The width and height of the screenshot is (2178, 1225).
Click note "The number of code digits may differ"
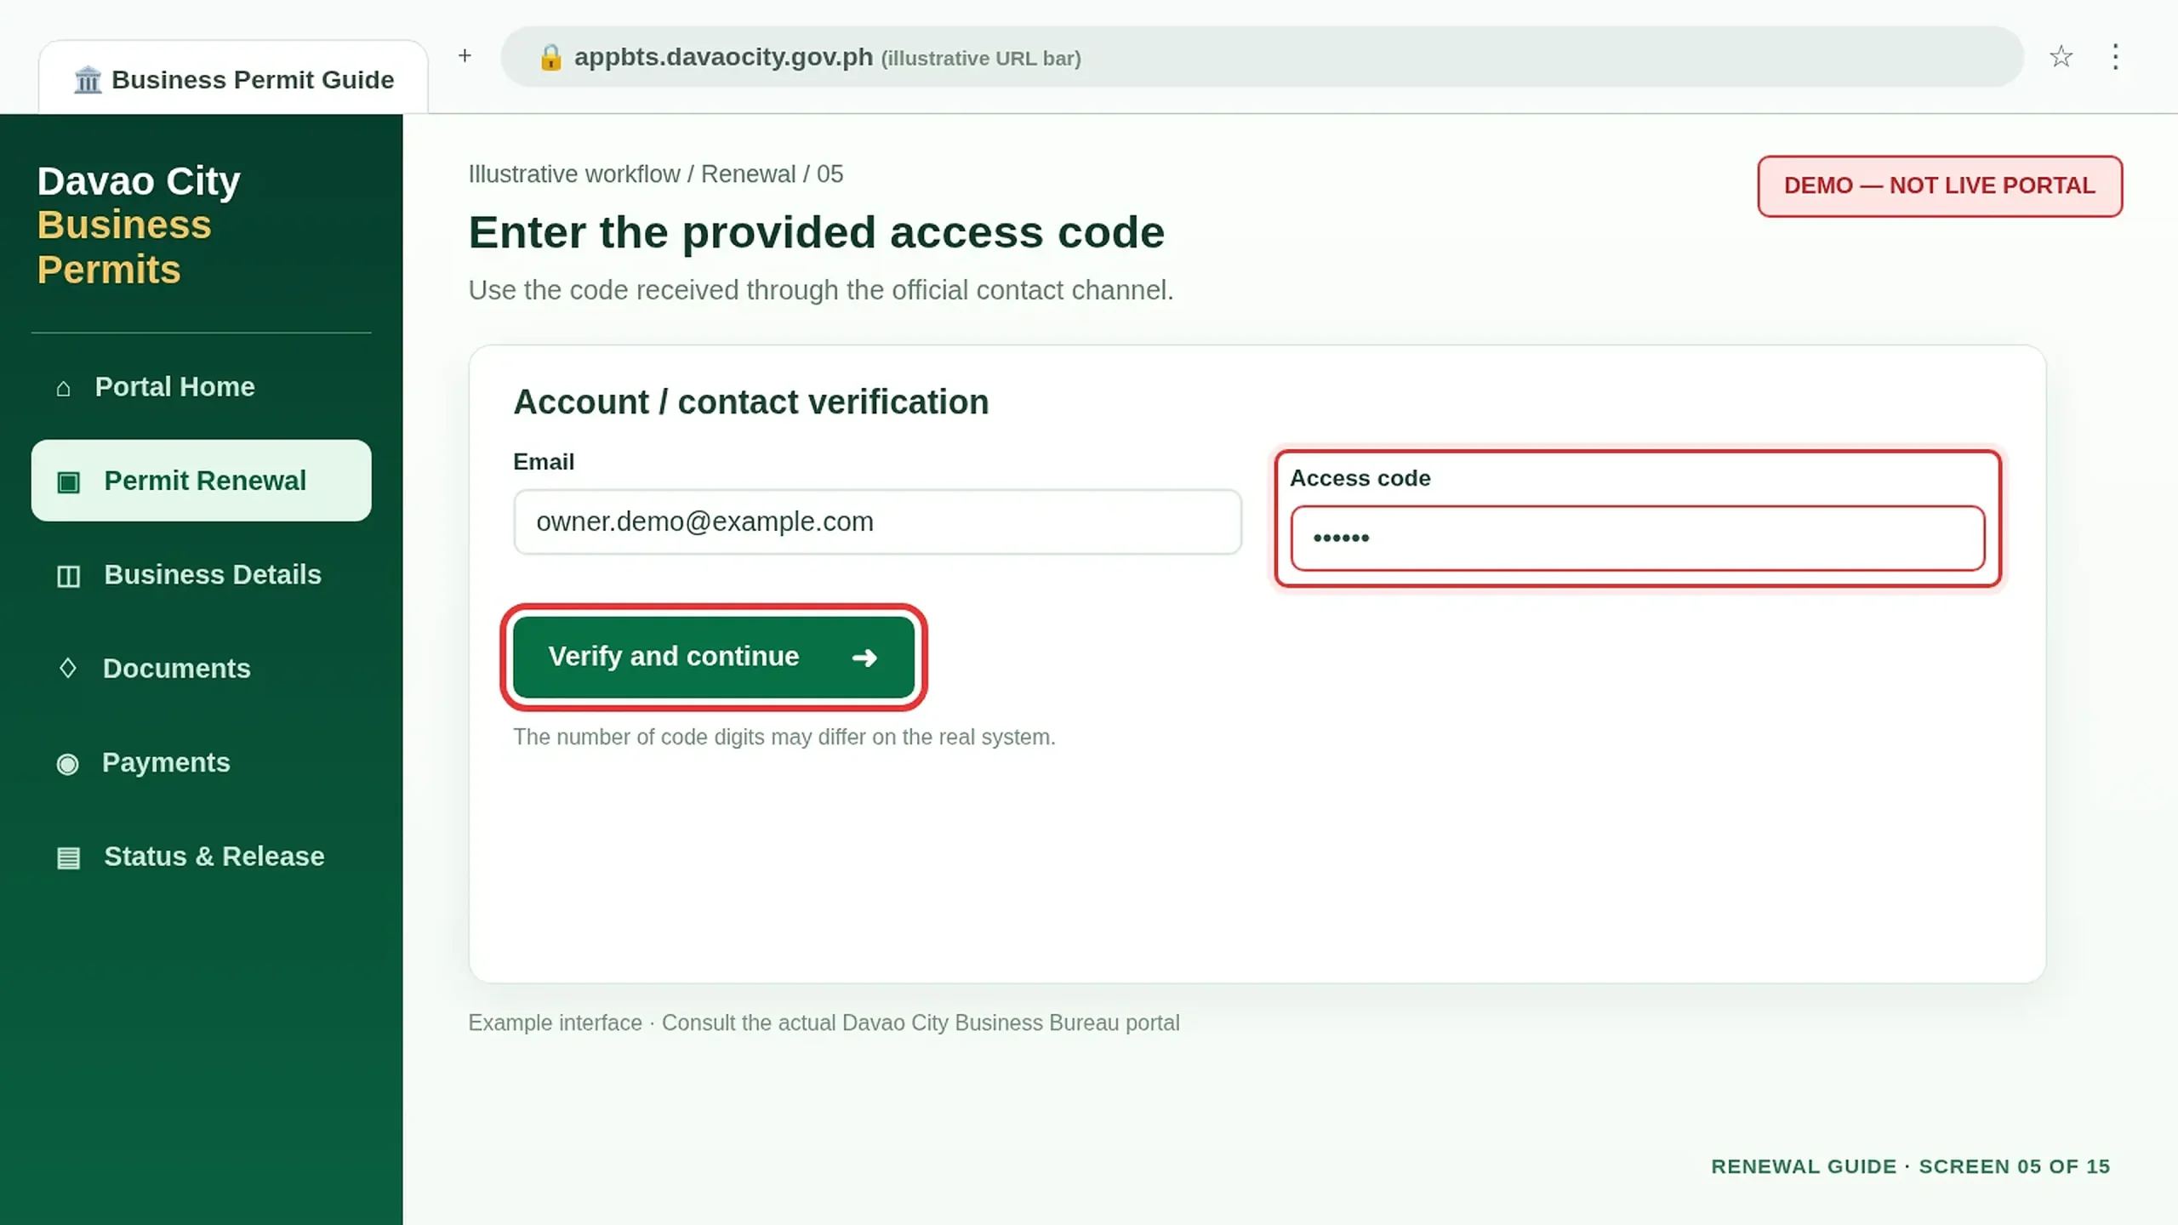pyautogui.click(x=784, y=737)
